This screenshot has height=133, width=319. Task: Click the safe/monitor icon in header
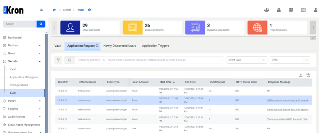click(x=303, y=10)
